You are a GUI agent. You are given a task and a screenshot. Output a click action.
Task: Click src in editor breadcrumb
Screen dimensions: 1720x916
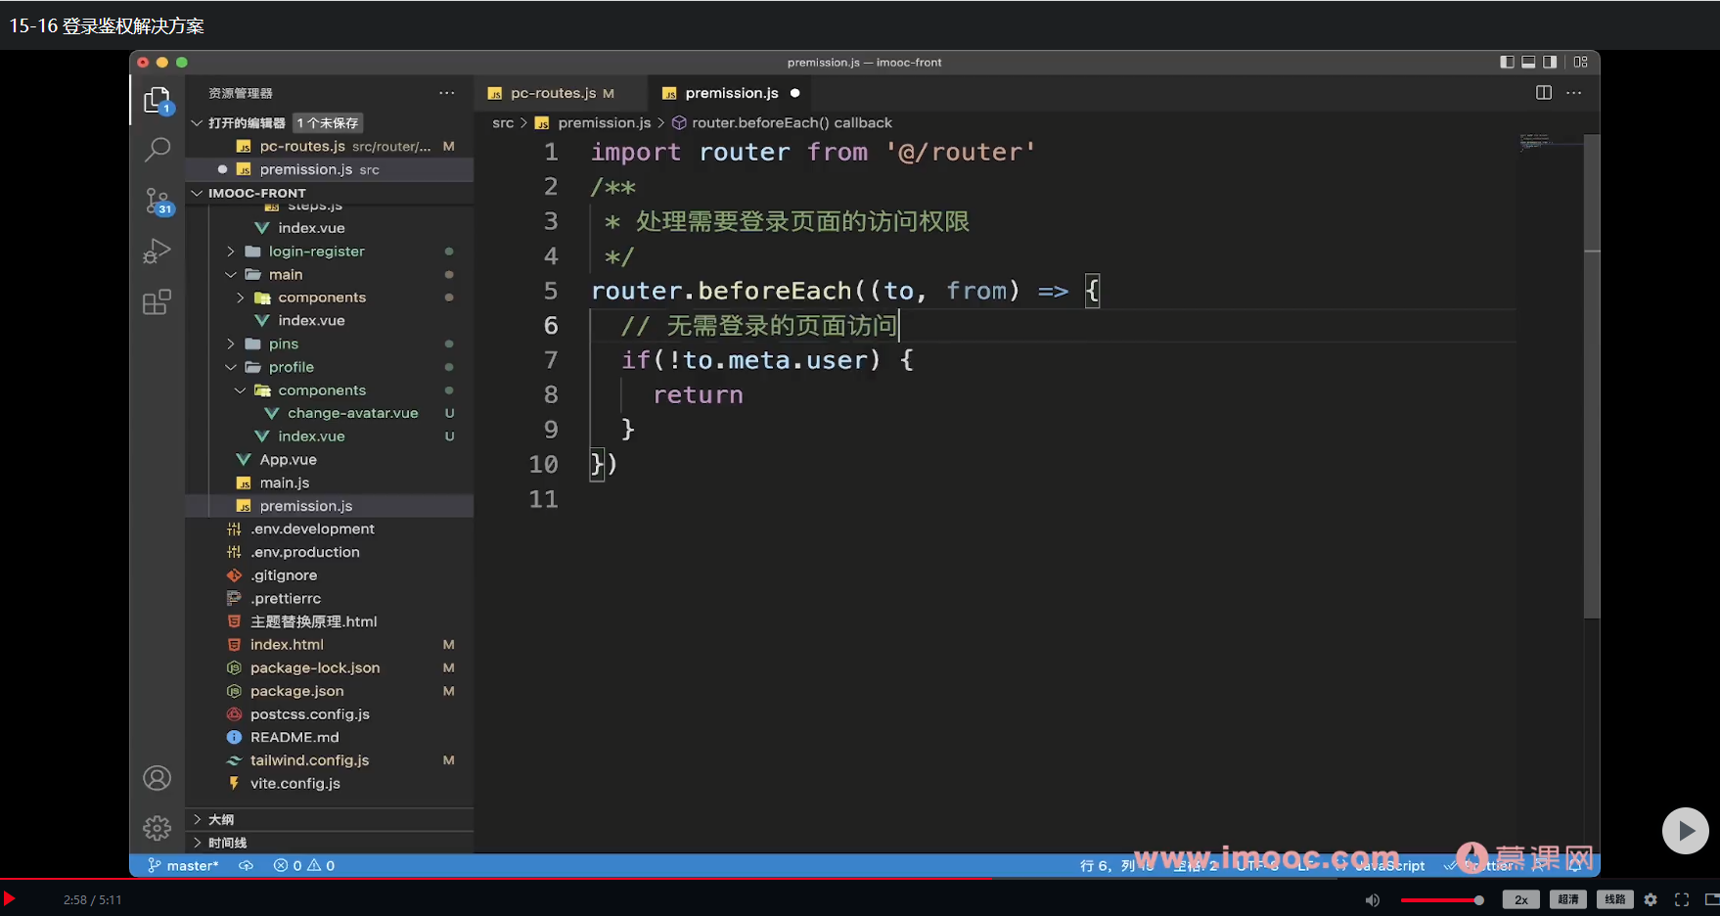[503, 122]
